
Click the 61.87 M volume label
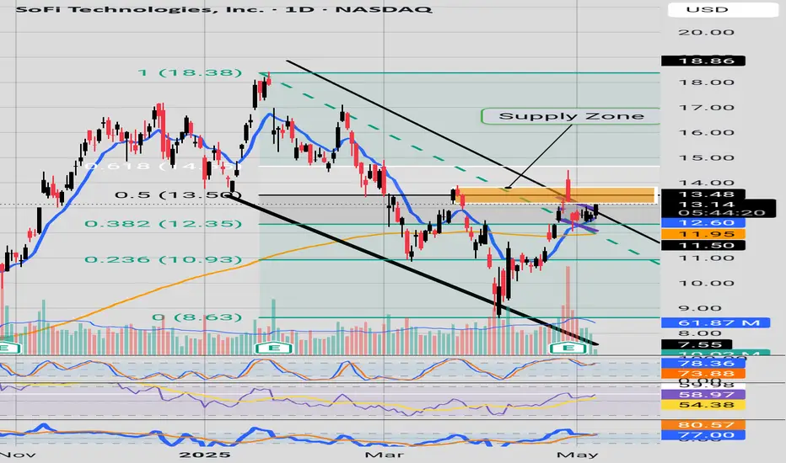[715, 323]
